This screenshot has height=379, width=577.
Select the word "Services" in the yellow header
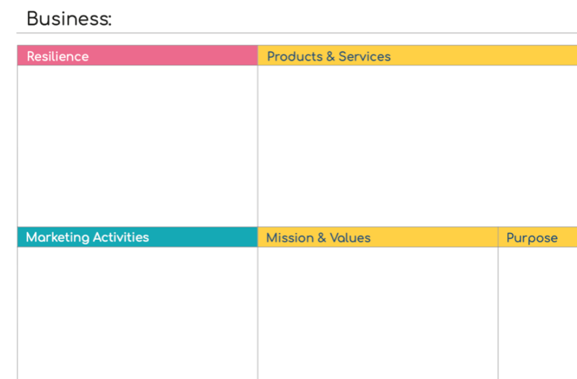364,57
